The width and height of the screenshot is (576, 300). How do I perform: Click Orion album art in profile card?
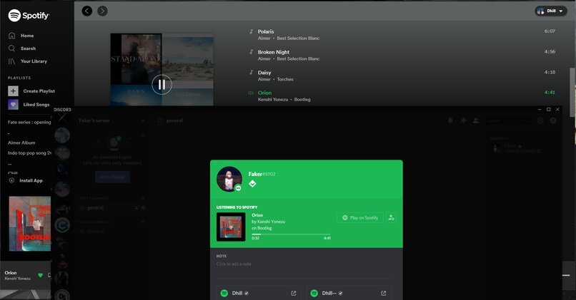pos(231,227)
